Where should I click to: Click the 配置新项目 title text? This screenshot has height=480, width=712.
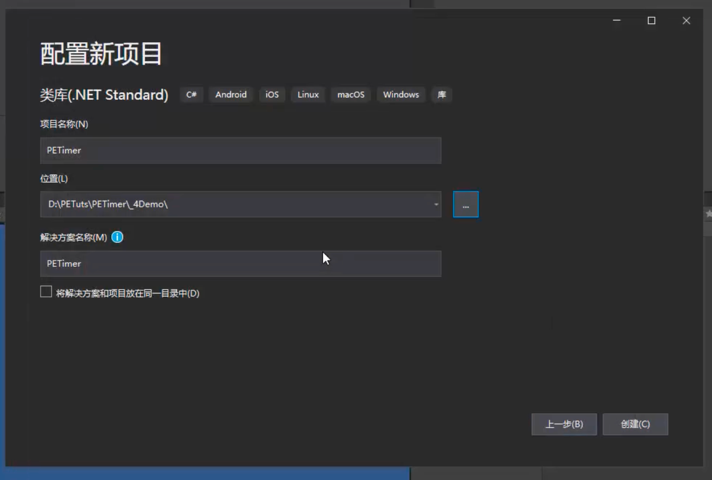tap(102, 54)
